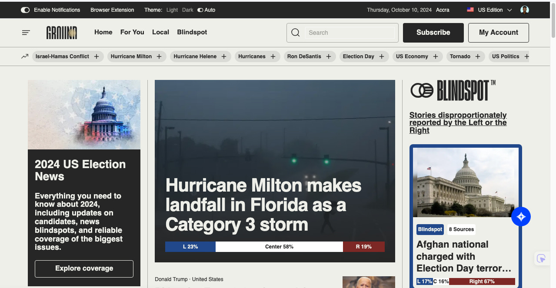Open the Local navigation tab
Screen dimensions: 556x288
pyautogui.click(x=160, y=32)
